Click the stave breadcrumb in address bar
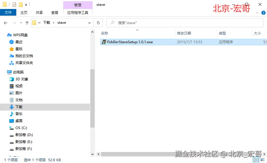This screenshot has height=163, width=267. (x=62, y=23)
